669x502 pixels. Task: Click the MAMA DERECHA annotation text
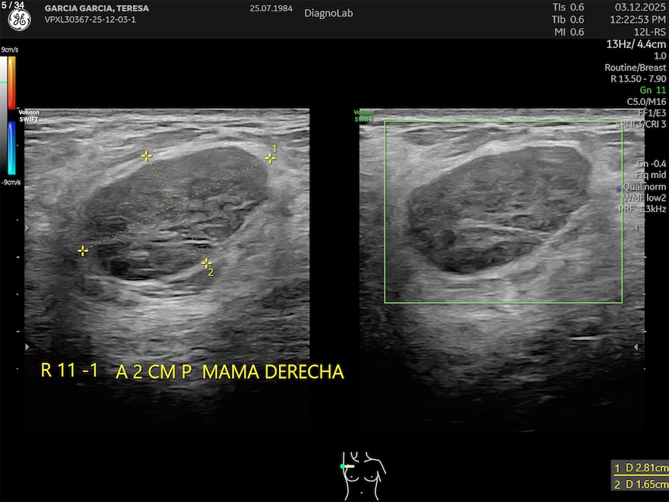coord(274,372)
